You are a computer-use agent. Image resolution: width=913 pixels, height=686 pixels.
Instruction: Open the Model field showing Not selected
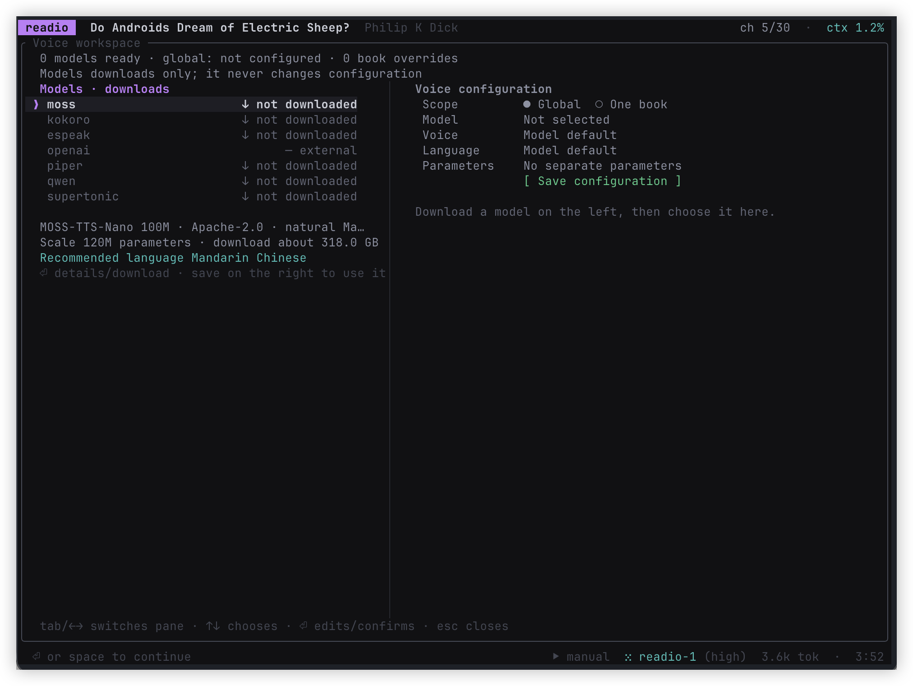566,120
